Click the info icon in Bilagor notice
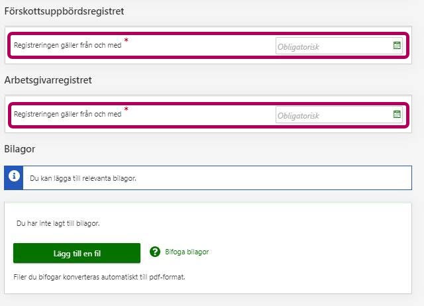This screenshot has height=306, width=424. click(14, 178)
